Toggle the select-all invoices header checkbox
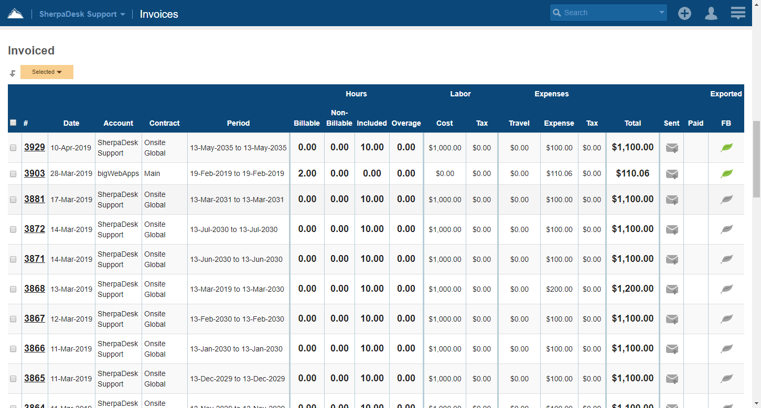Screen dimensions: 761x408 pyautogui.click(x=13, y=123)
